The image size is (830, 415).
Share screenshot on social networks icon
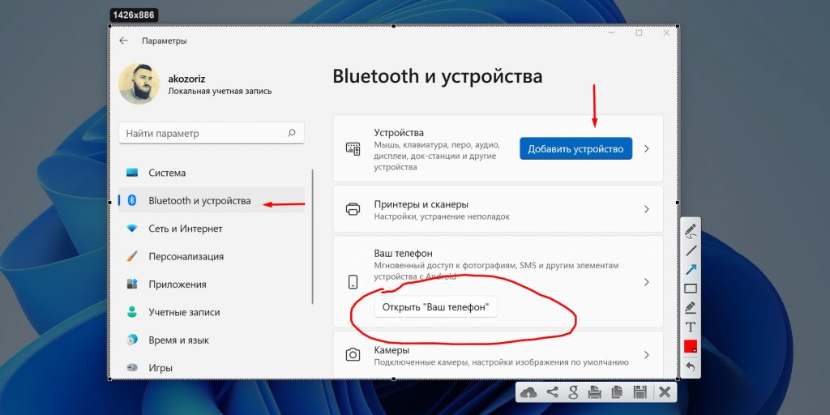(x=552, y=392)
